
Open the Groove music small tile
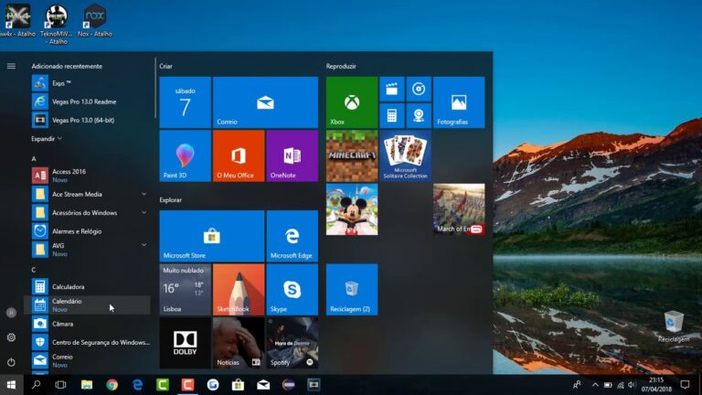[x=419, y=89]
